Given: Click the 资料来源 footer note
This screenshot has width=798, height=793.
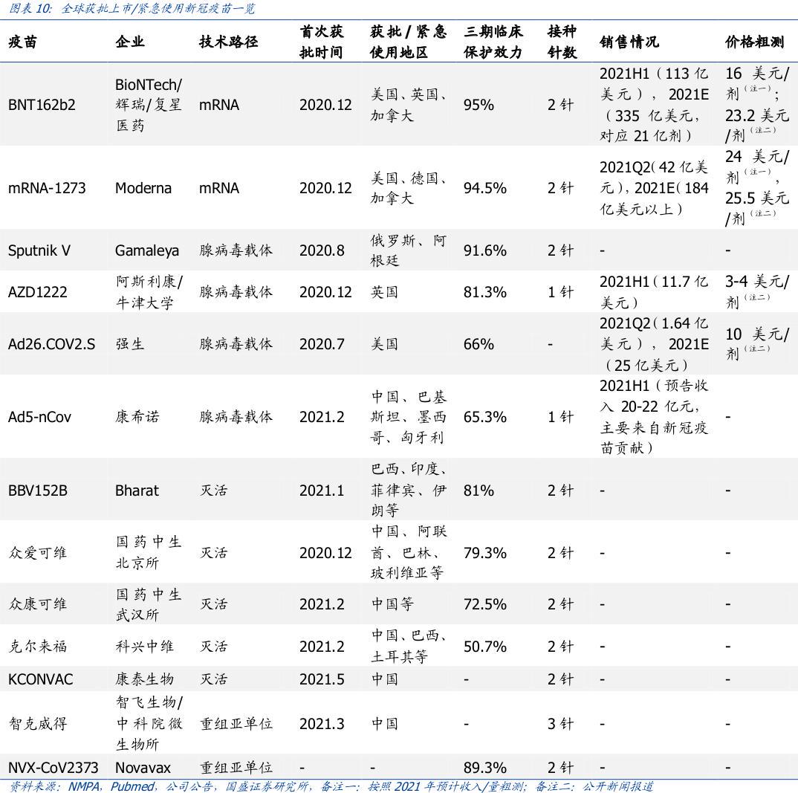Looking at the screenshot, I should coord(331,786).
